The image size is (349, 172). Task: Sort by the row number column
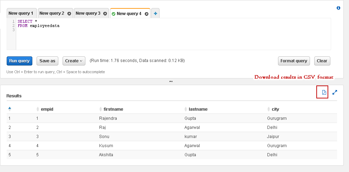10,109
